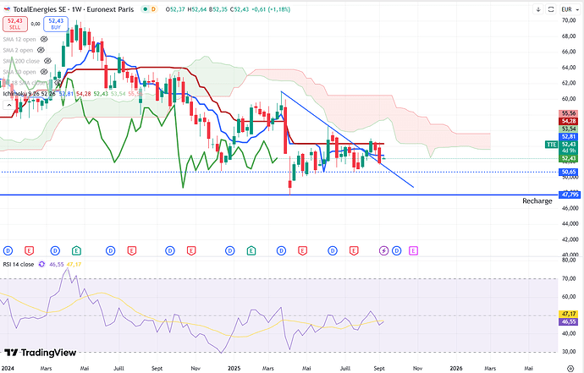
Task: Click the '2024' label on time axis
Action: 8,369
